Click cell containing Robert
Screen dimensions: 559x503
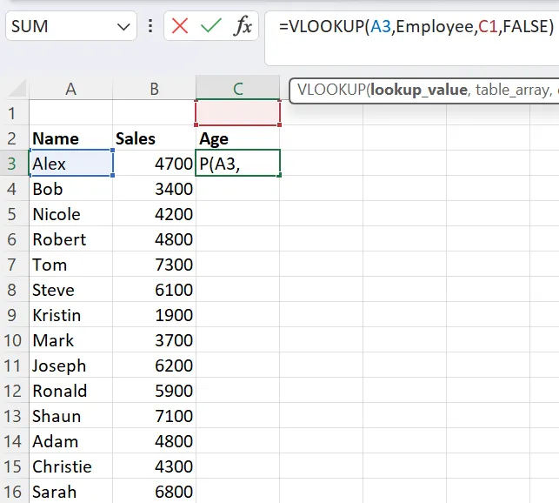click(x=70, y=239)
